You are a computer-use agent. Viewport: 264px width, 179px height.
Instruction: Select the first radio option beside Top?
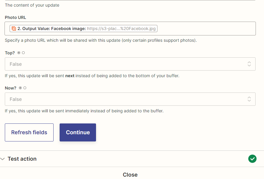pos(19,53)
